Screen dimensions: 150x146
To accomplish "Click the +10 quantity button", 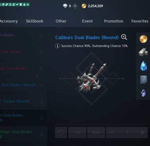I will pyautogui.click(x=77, y=132).
